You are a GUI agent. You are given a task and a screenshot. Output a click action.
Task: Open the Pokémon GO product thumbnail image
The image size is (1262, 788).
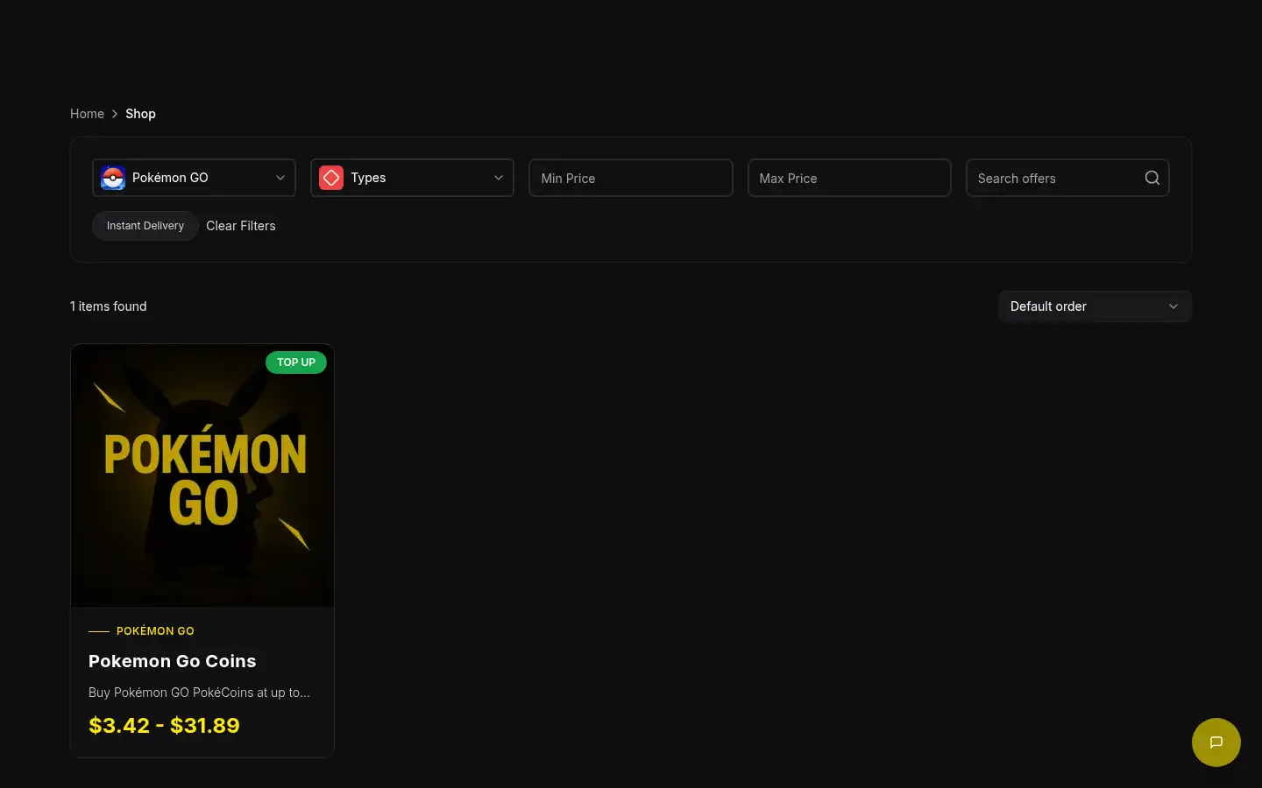point(202,475)
